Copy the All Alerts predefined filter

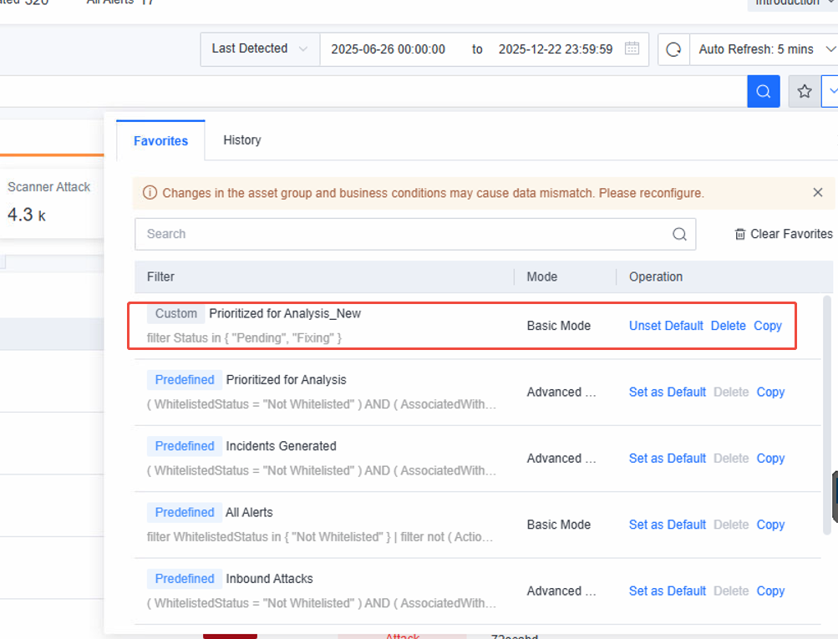pos(770,525)
